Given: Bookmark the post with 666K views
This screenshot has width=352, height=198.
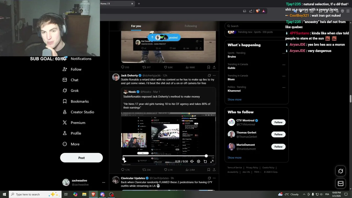Looking at the screenshot, I should point(208,67).
